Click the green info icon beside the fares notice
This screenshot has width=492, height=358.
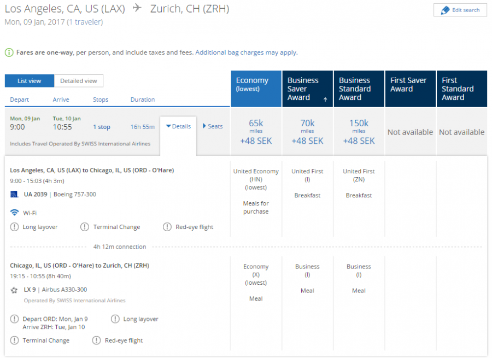click(x=9, y=52)
